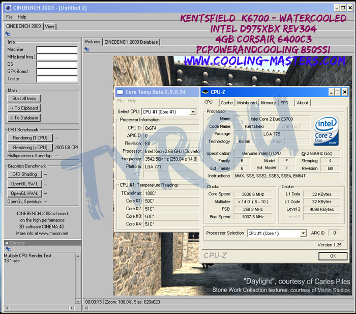Click the Code Name "Kentsfield" value
The height and width of the screenshot is (314, 356).
click(254, 126)
